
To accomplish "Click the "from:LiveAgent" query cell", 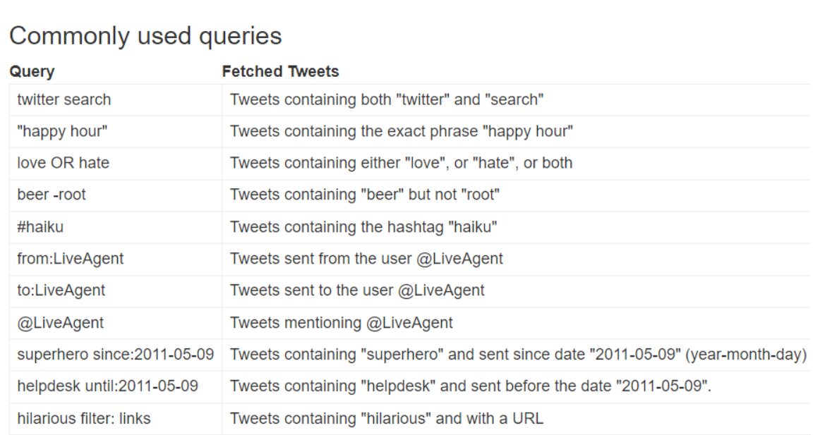I will click(x=71, y=259).
